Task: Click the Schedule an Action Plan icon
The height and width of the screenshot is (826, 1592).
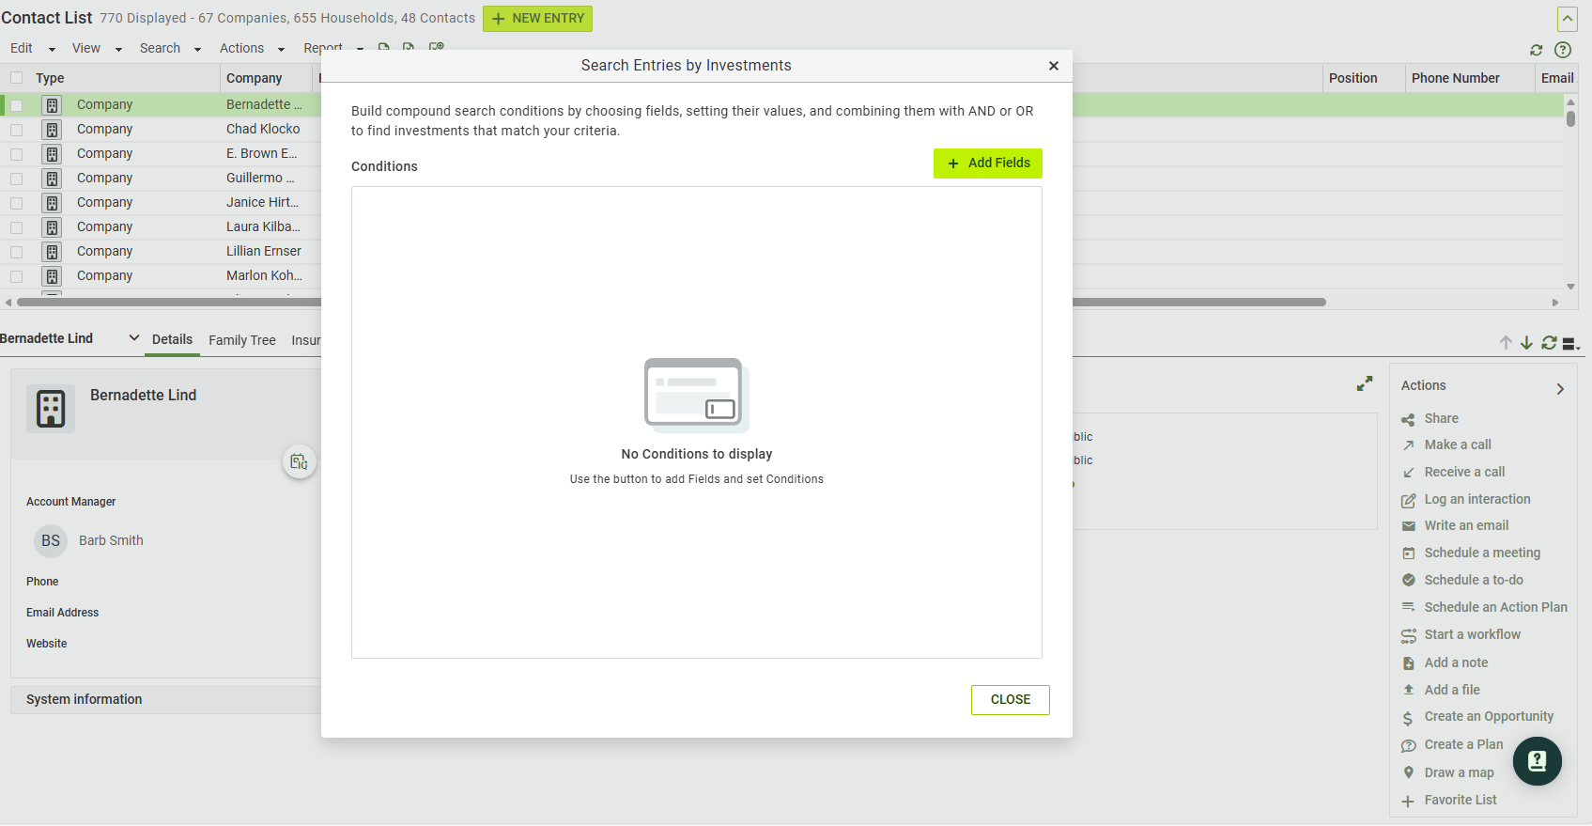Action: point(1408,608)
